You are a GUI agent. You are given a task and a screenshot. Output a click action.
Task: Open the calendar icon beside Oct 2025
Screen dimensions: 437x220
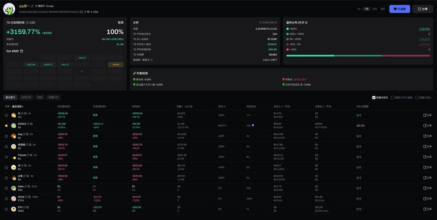coord(22,51)
